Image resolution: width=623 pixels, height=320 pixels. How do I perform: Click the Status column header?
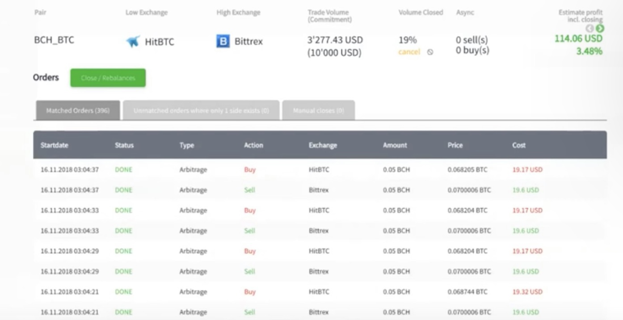coord(124,145)
